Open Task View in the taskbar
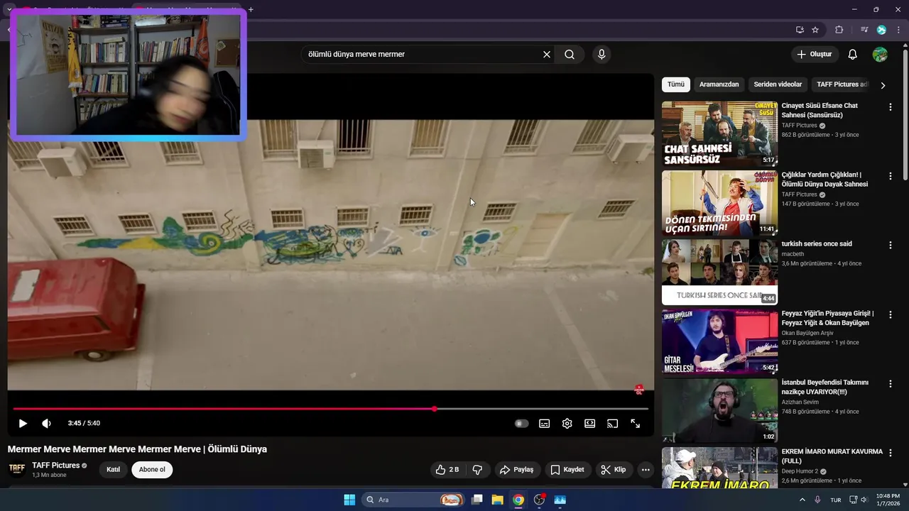Image resolution: width=909 pixels, height=511 pixels. (477, 500)
